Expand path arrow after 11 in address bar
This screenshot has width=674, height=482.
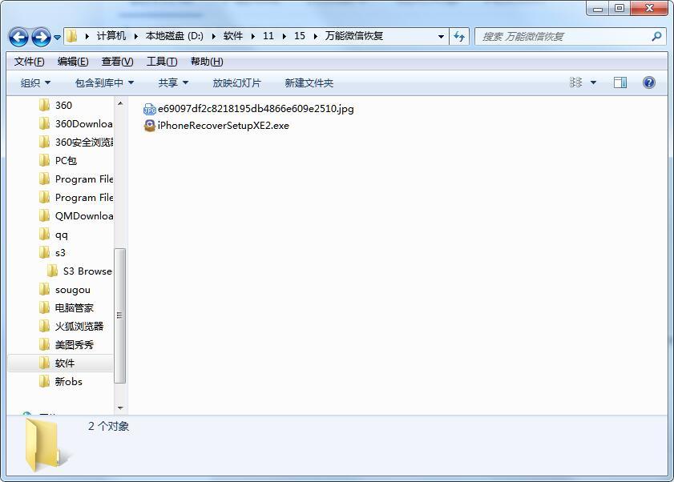tap(285, 37)
